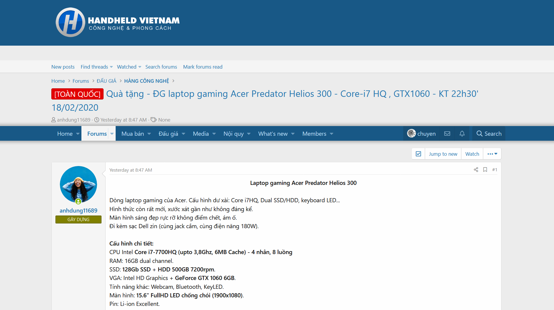Click the Search magnifier button
This screenshot has height=310, width=554.
[x=489, y=134]
